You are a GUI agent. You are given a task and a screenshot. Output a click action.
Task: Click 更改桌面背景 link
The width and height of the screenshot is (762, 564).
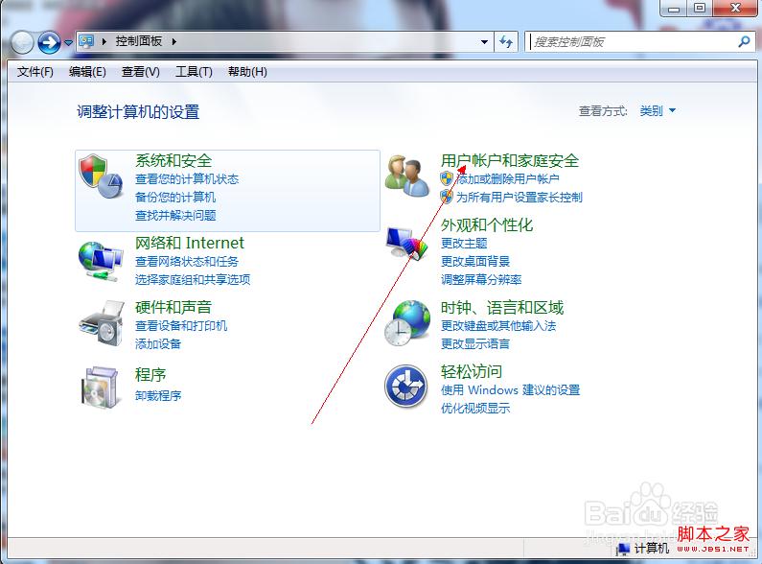475,261
